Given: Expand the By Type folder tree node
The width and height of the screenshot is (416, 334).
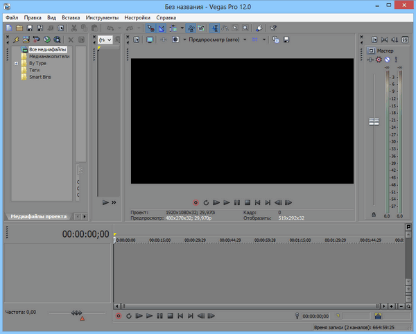Looking at the screenshot, I should [x=16, y=63].
